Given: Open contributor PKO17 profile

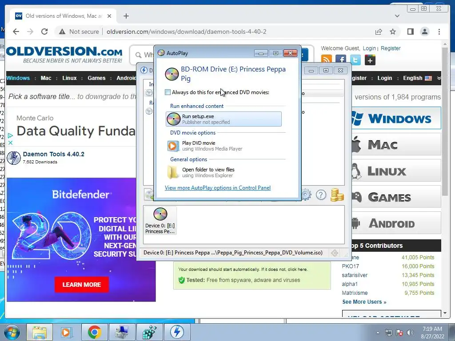Looking at the screenshot, I should (x=350, y=266).
